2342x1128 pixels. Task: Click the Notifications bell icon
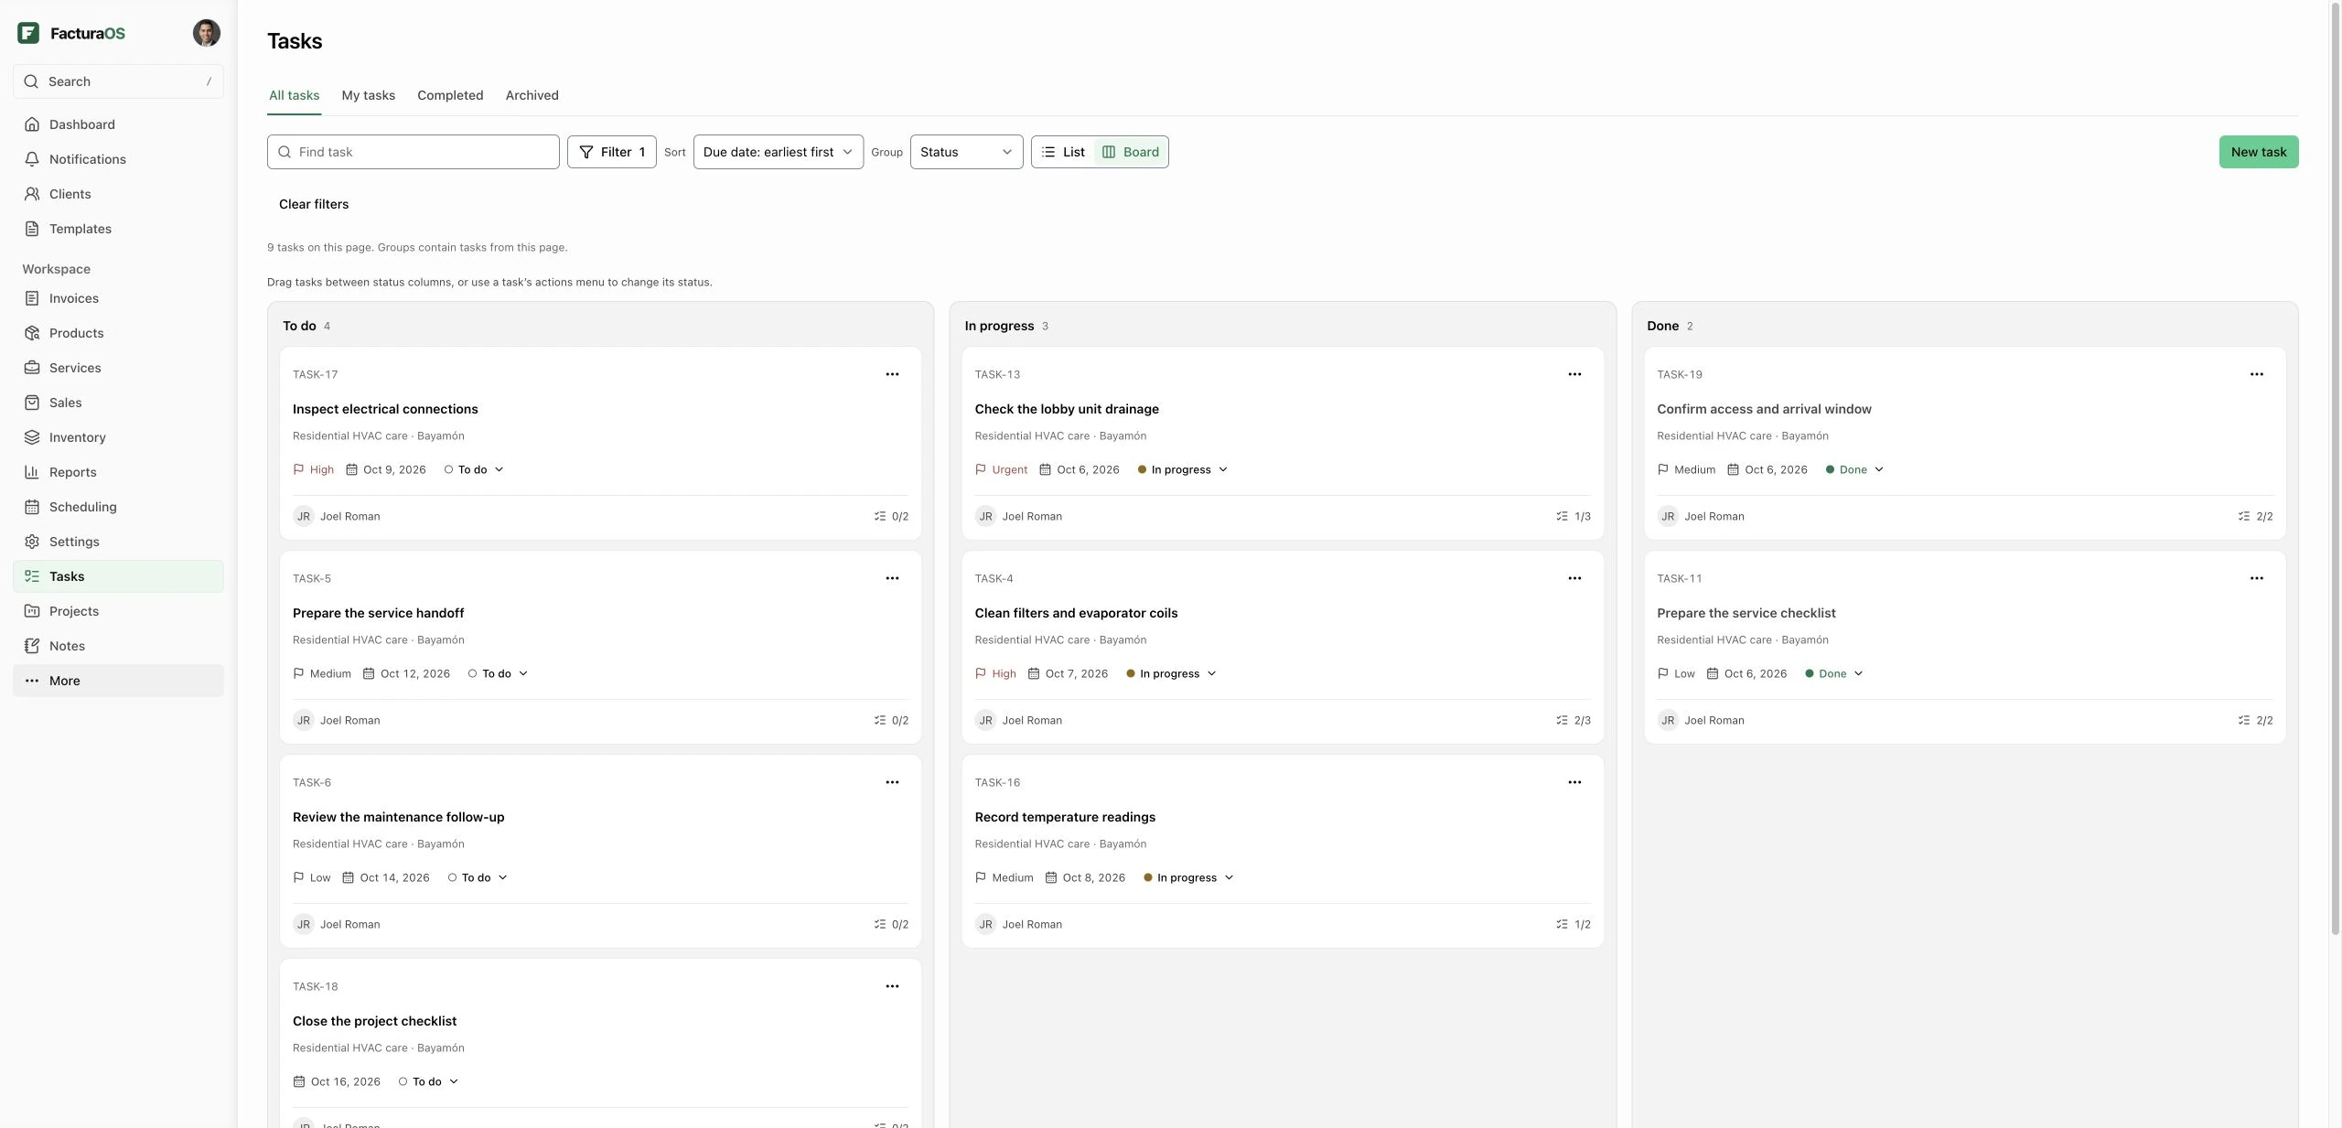tap(32, 159)
